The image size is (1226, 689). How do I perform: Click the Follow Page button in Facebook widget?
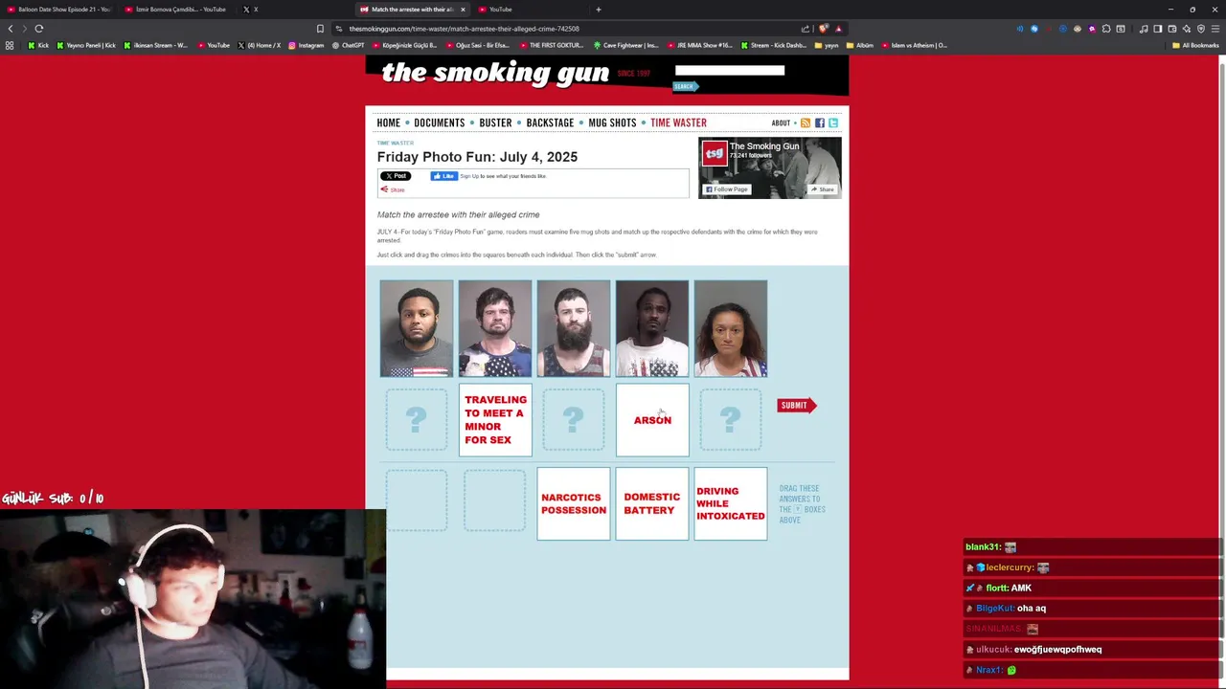click(727, 189)
